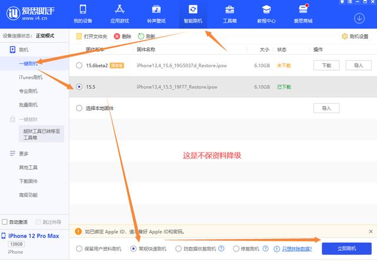Click the green 刷新 refresh icon
377x262 pixels.
[x=141, y=37]
